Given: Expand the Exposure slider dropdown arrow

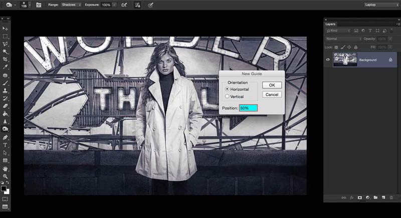Looking at the screenshot, I should pos(114,4).
